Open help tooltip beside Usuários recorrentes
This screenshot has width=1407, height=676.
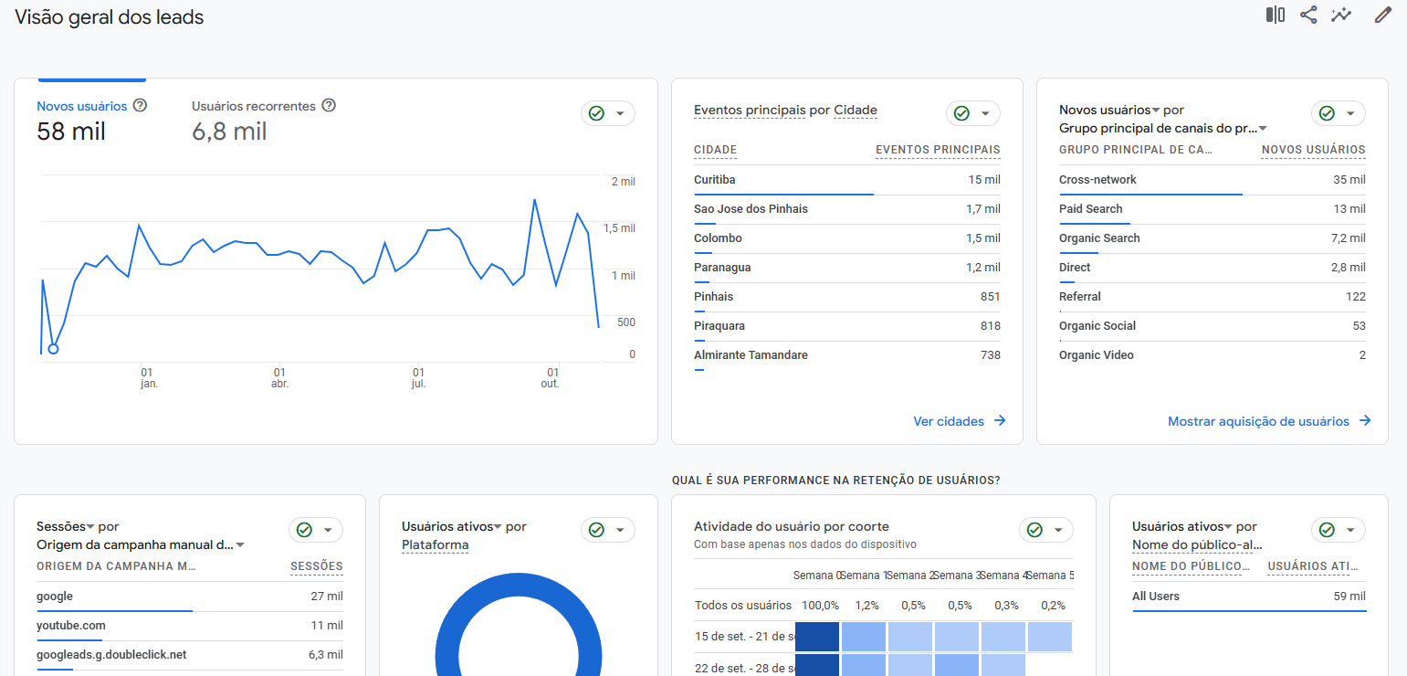pos(329,105)
